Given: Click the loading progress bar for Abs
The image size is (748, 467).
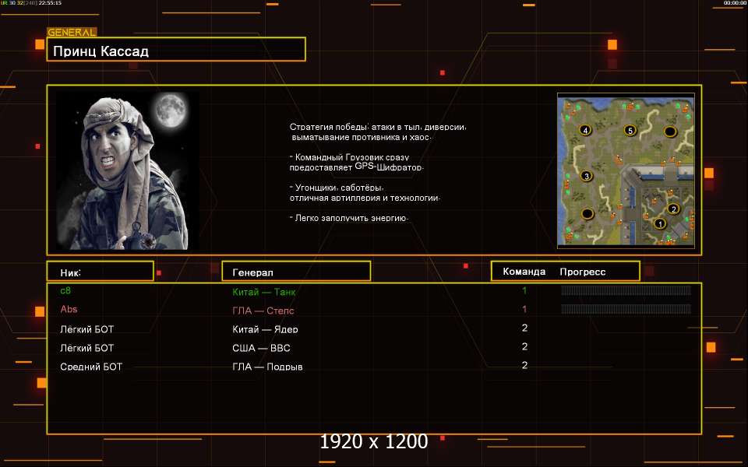Looking at the screenshot, I should tap(626, 309).
